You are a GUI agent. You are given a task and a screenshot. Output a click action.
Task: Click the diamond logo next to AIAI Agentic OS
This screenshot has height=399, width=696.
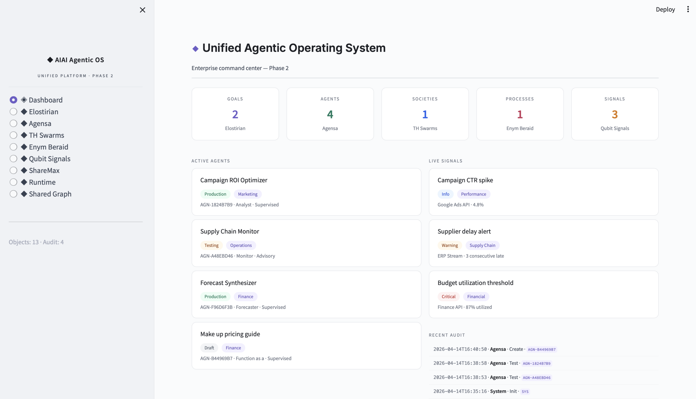coord(50,60)
